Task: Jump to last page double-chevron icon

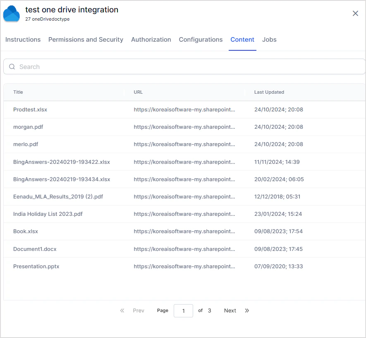Action: 247,310
